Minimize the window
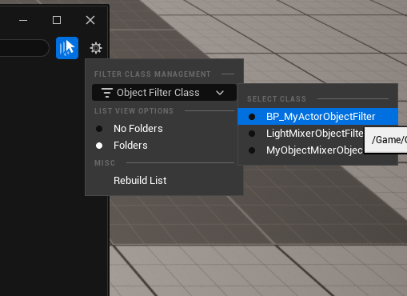Image resolution: width=407 pixels, height=296 pixels. coord(23,20)
